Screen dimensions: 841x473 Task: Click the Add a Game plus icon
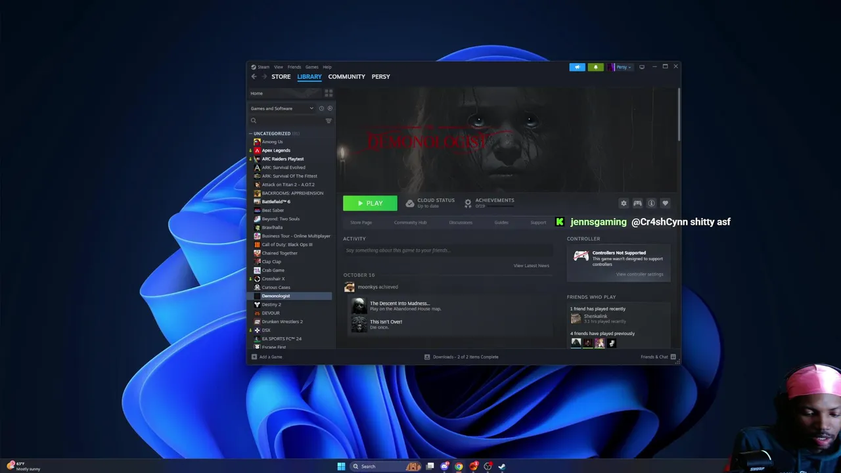point(254,357)
